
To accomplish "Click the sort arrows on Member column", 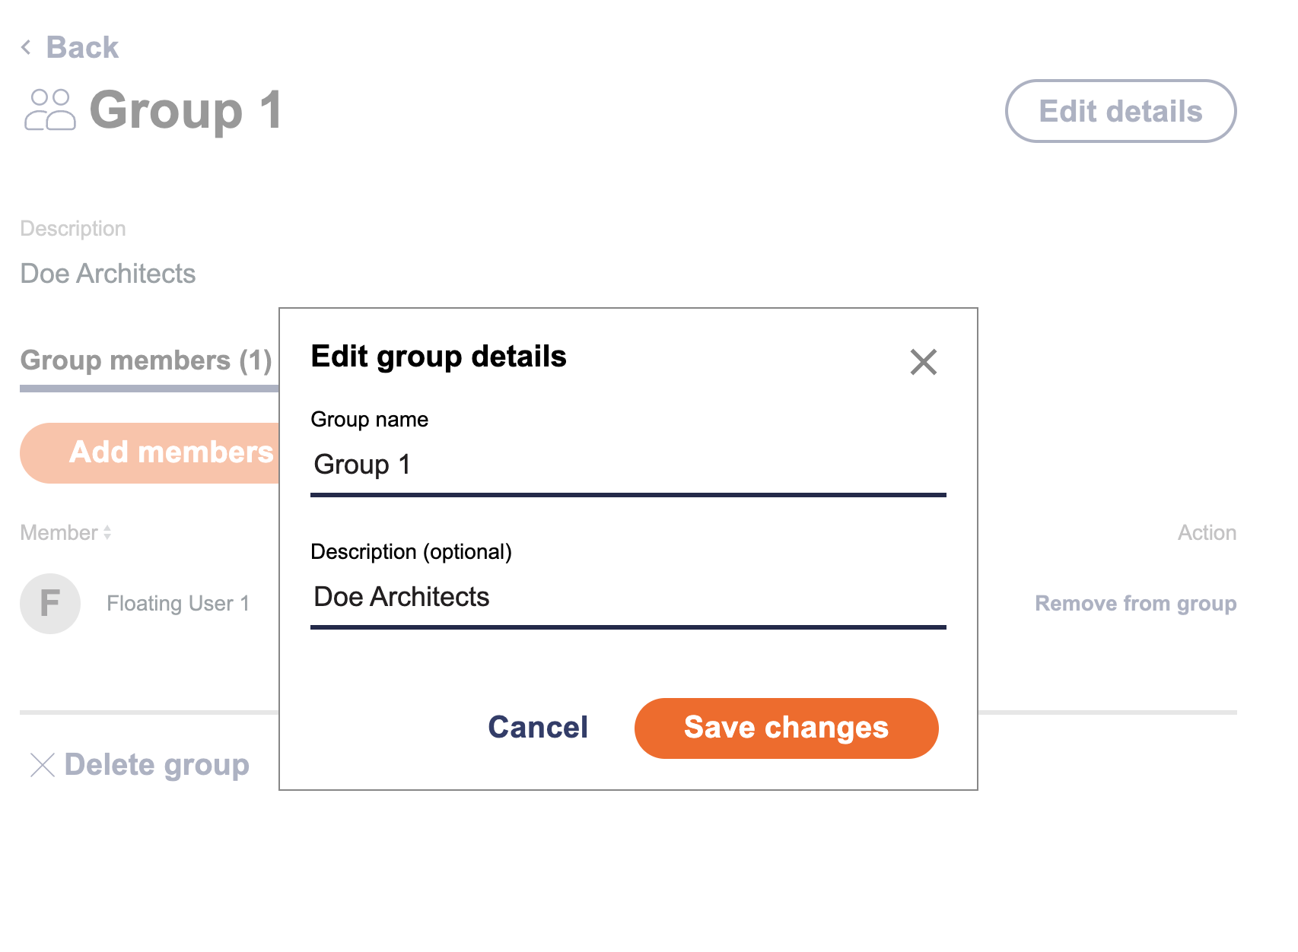I will (107, 532).
